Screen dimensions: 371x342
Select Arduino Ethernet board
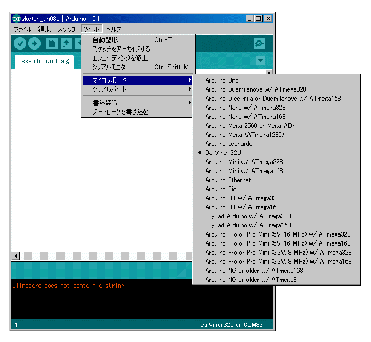coord(276,180)
